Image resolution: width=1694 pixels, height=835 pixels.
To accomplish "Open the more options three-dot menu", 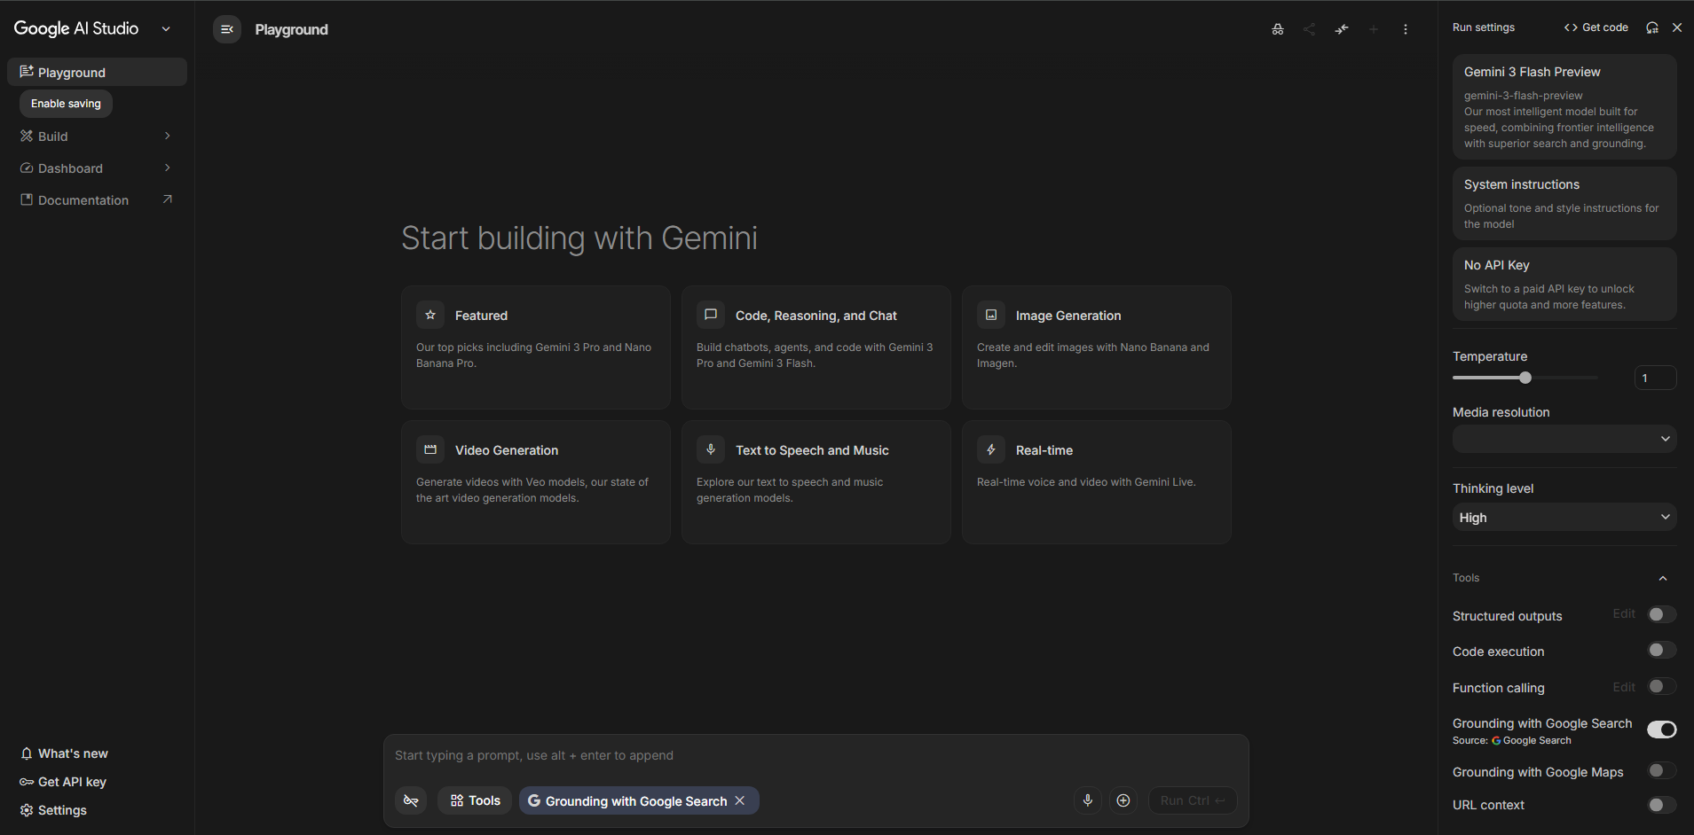I will (x=1405, y=29).
